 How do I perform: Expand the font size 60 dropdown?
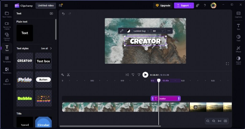[158, 31]
